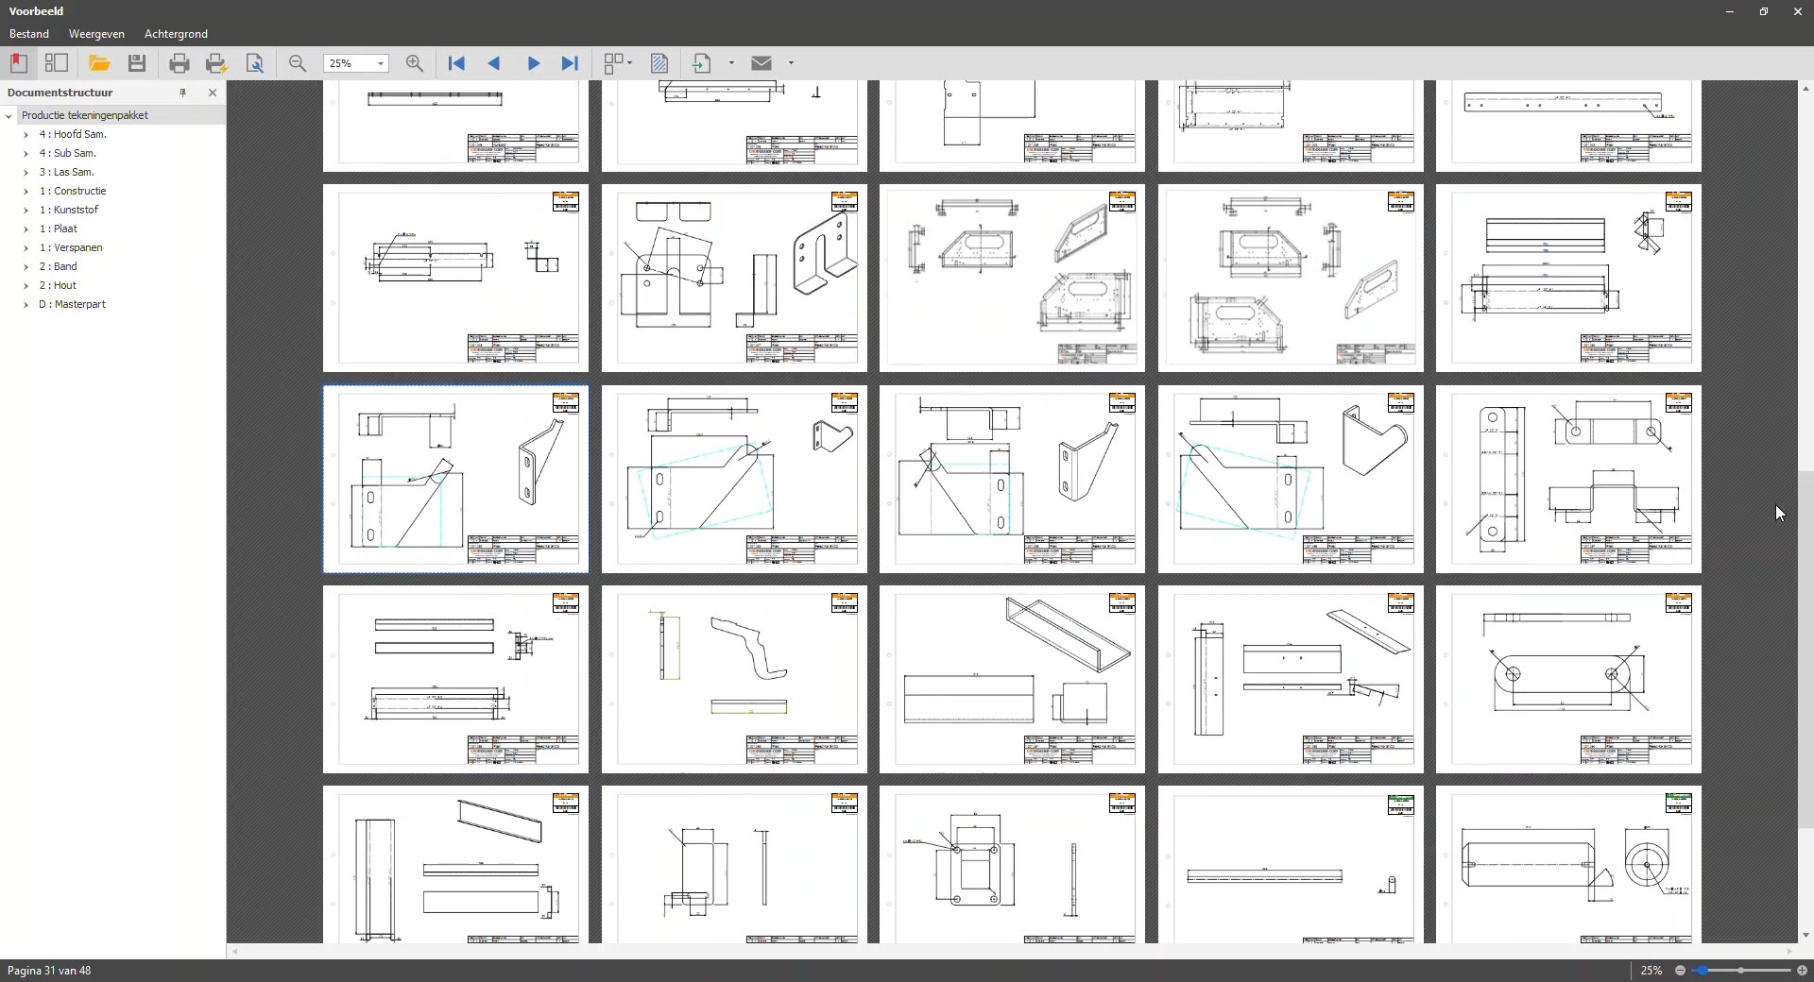Expand the '4 : Hoofd Sam.' tree node
This screenshot has width=1814, height=982.
(x=26, y=135)
